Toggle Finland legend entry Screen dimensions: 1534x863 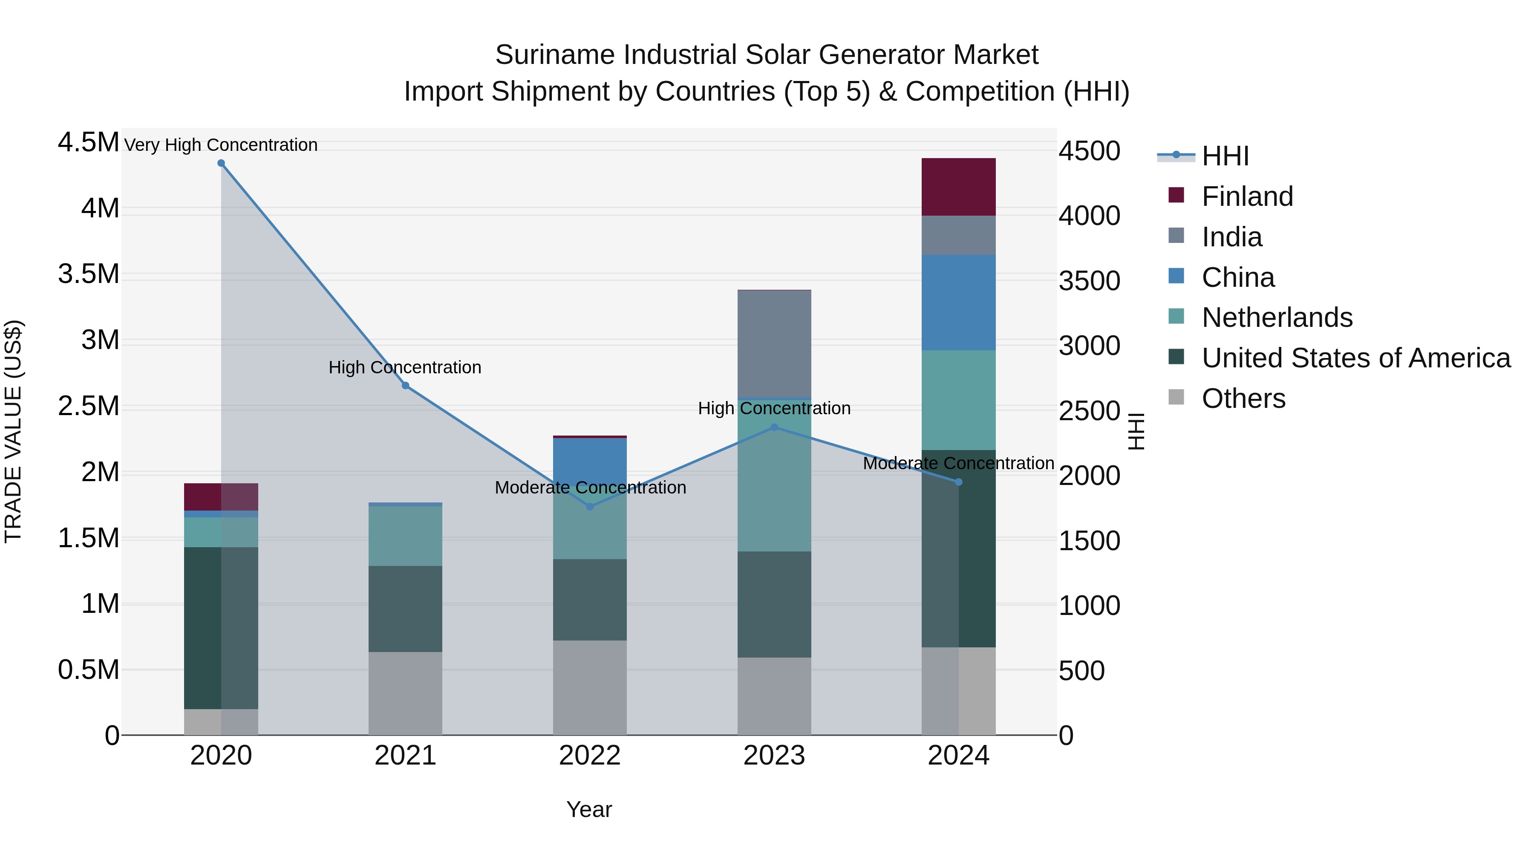1230,196
